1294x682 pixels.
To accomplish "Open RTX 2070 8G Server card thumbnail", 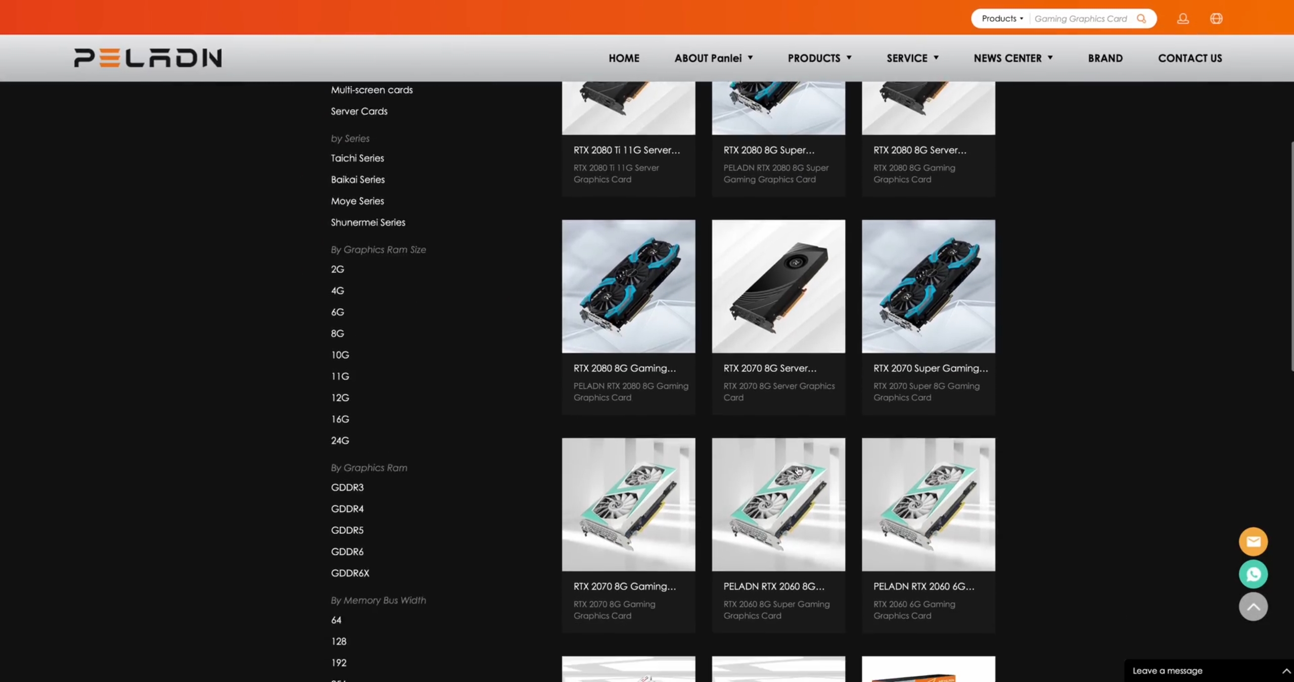I will click(x=778, y=286).
